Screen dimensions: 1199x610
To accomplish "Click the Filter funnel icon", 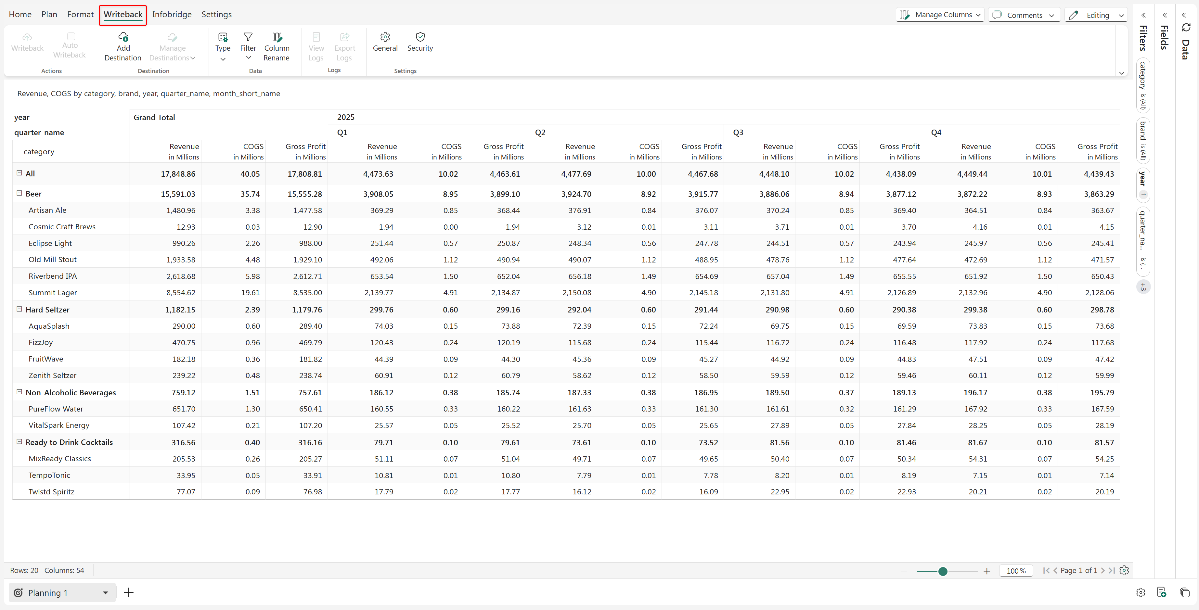I will click(248, 37).
